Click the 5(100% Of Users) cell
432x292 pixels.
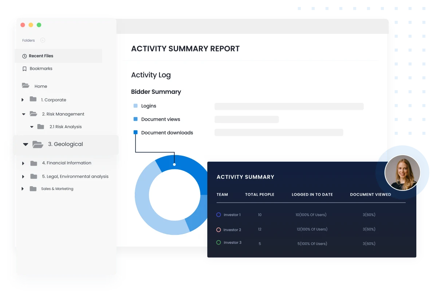click(x=312, y=244)
